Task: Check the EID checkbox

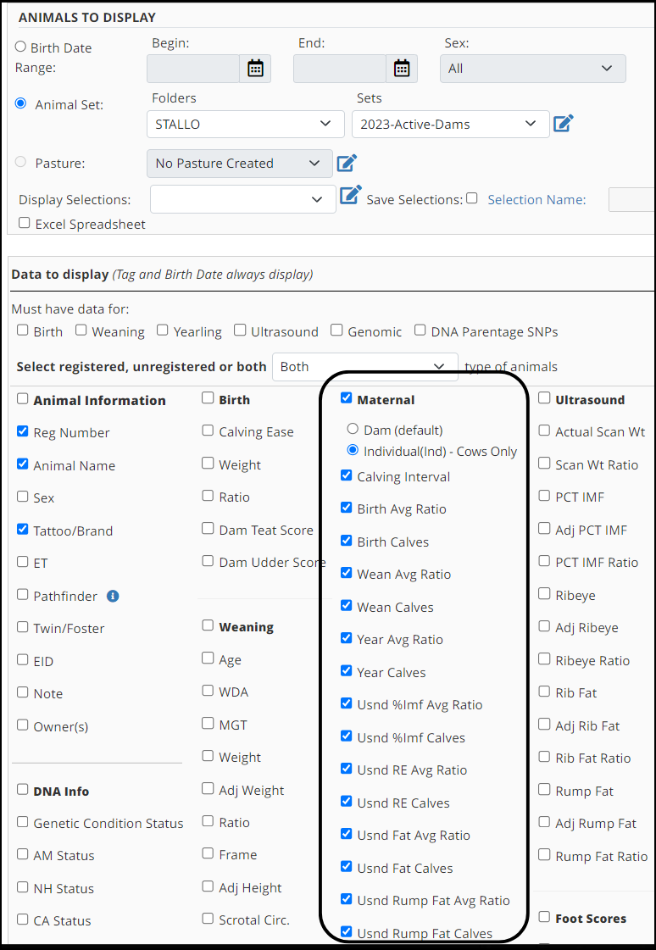Action: (x=22, y=659)
